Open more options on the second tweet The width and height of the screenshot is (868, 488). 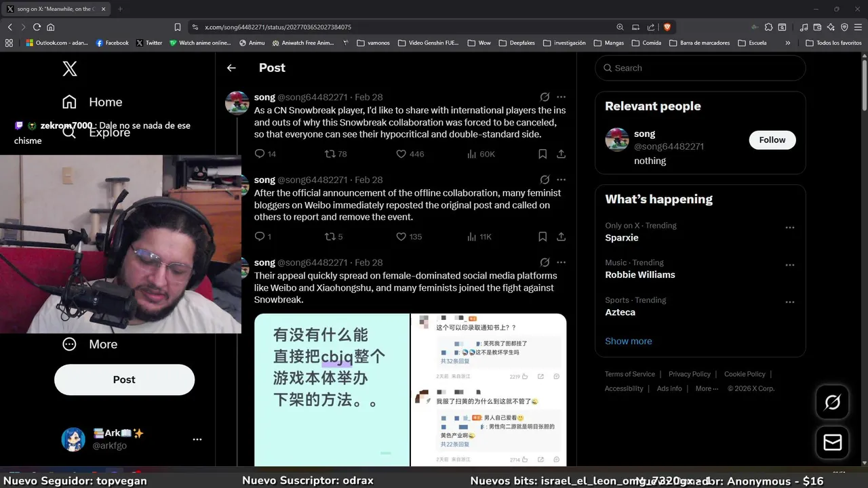pos(561,180)
